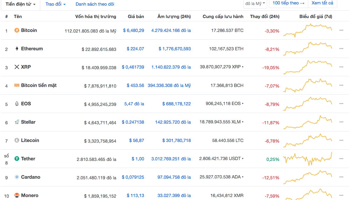The image size is (352, 200).
Task: Open the Monero name link
Action: pyautogui.click(x=30, y=195)
